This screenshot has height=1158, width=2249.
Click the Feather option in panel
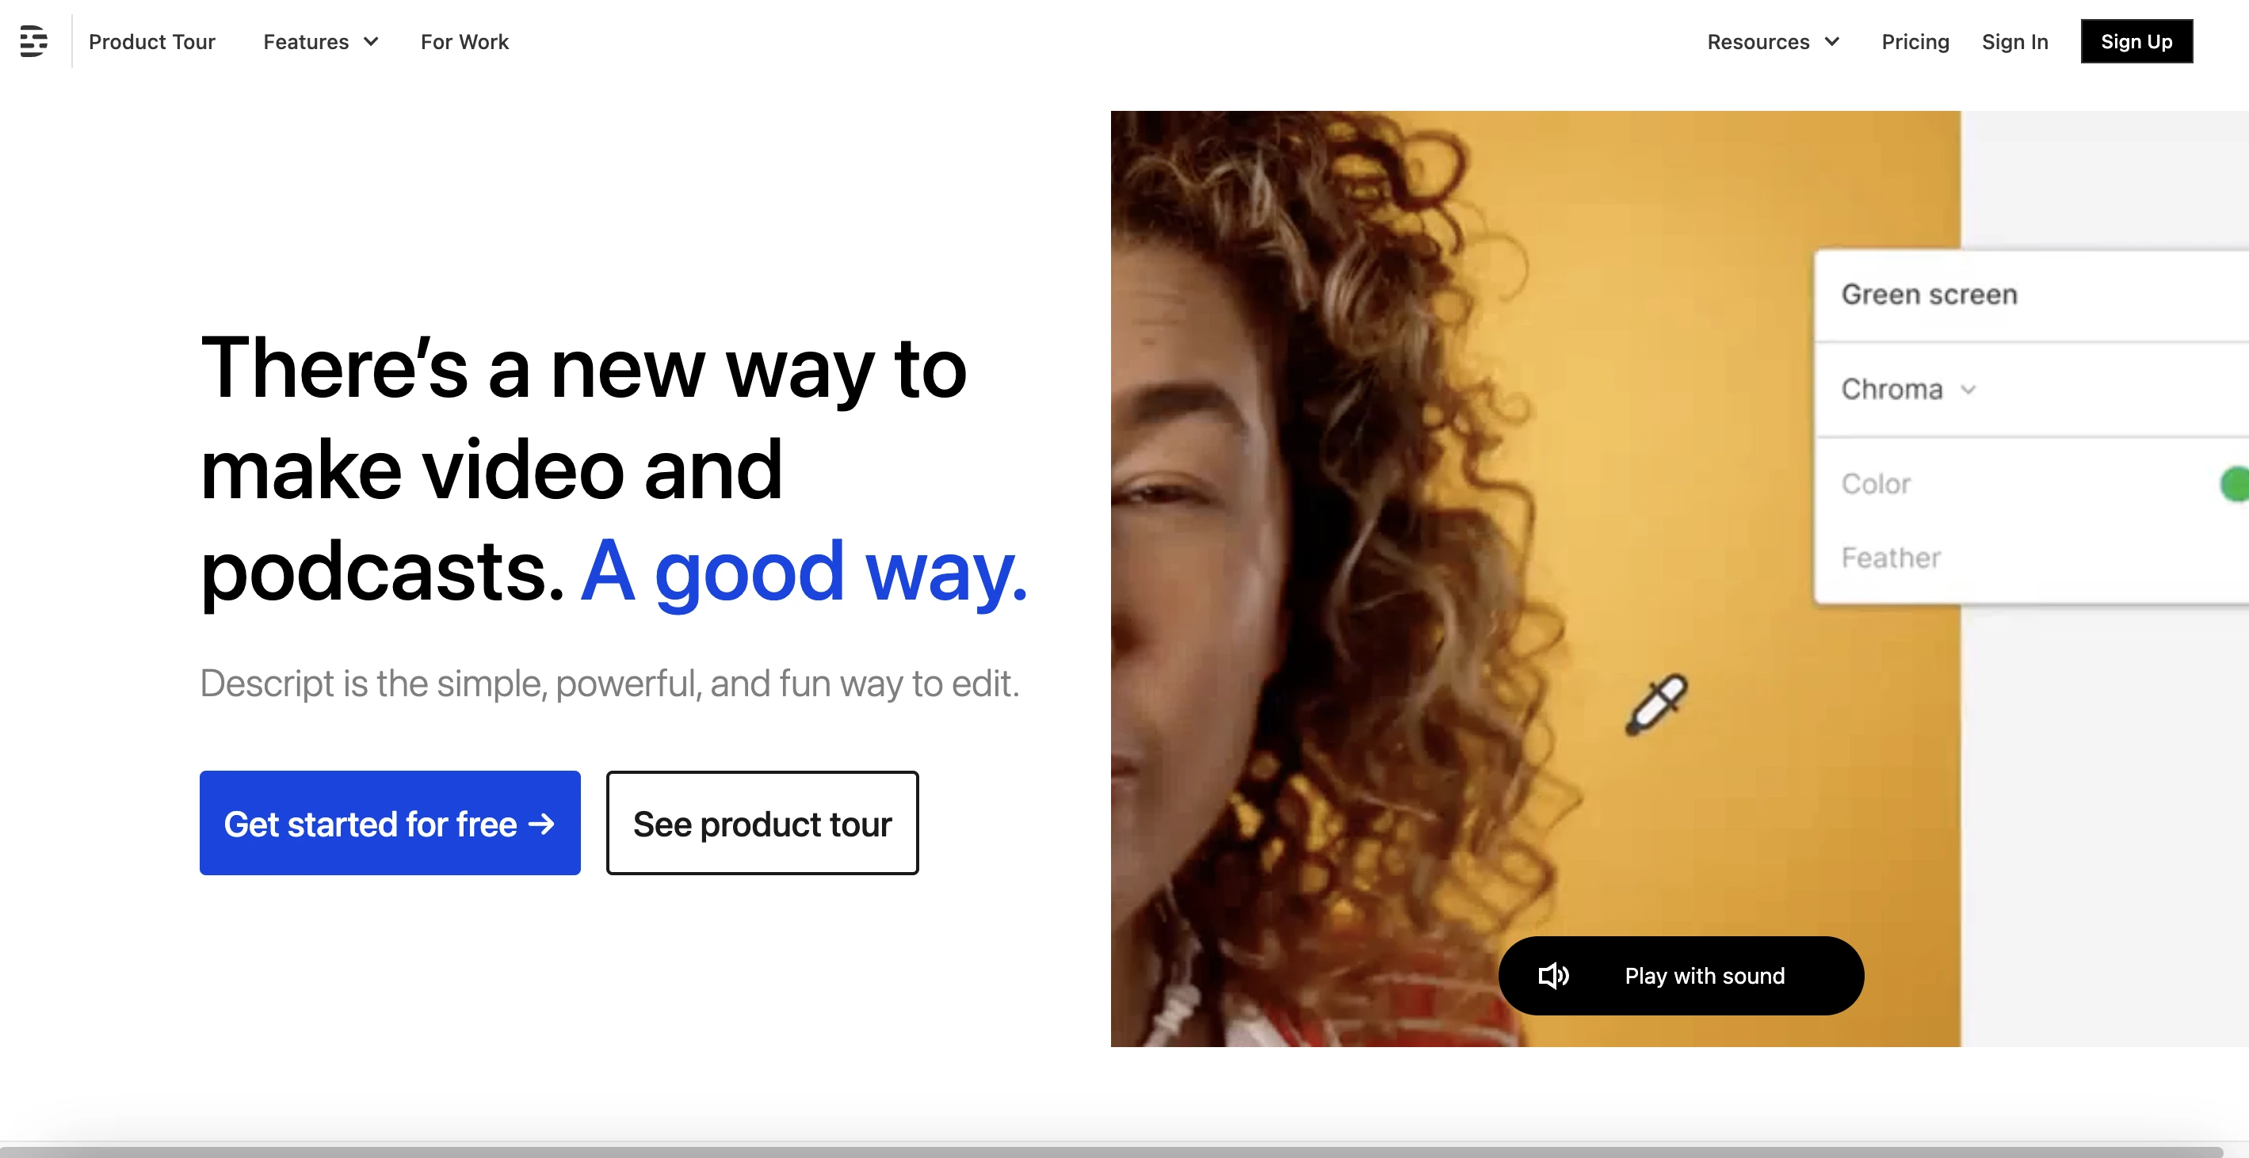pyautogui.click(x=1891, y=558)
